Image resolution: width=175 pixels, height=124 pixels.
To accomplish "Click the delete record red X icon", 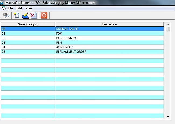I will 33,15.
